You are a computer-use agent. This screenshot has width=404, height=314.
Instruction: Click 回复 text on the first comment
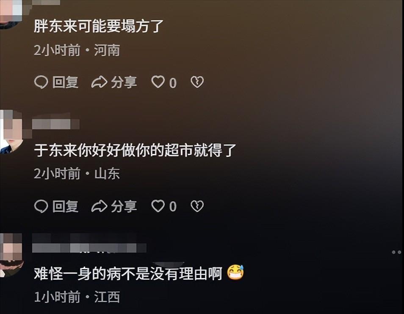65,82
